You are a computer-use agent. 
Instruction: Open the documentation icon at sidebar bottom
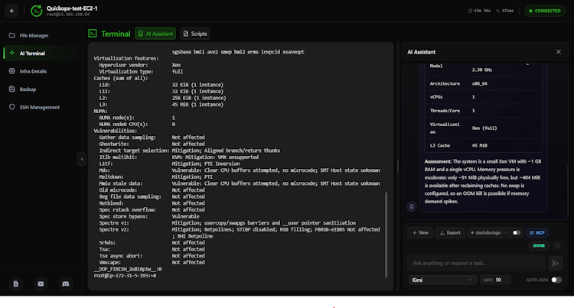[x=16, y=284]
